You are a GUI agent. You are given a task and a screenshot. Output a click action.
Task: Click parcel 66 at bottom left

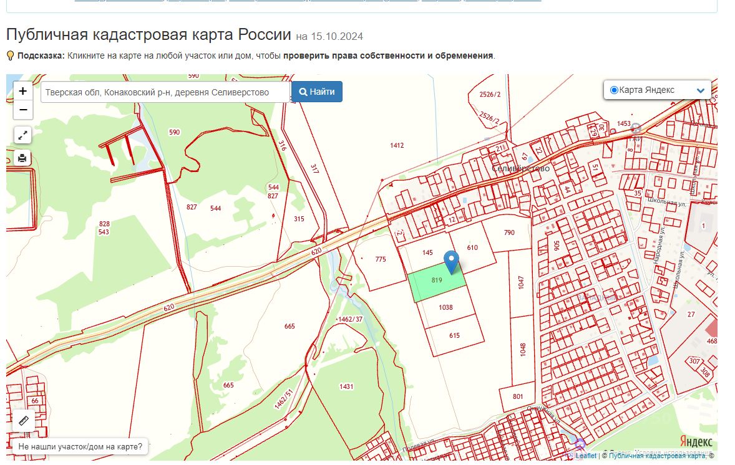(x=35, y=401)
